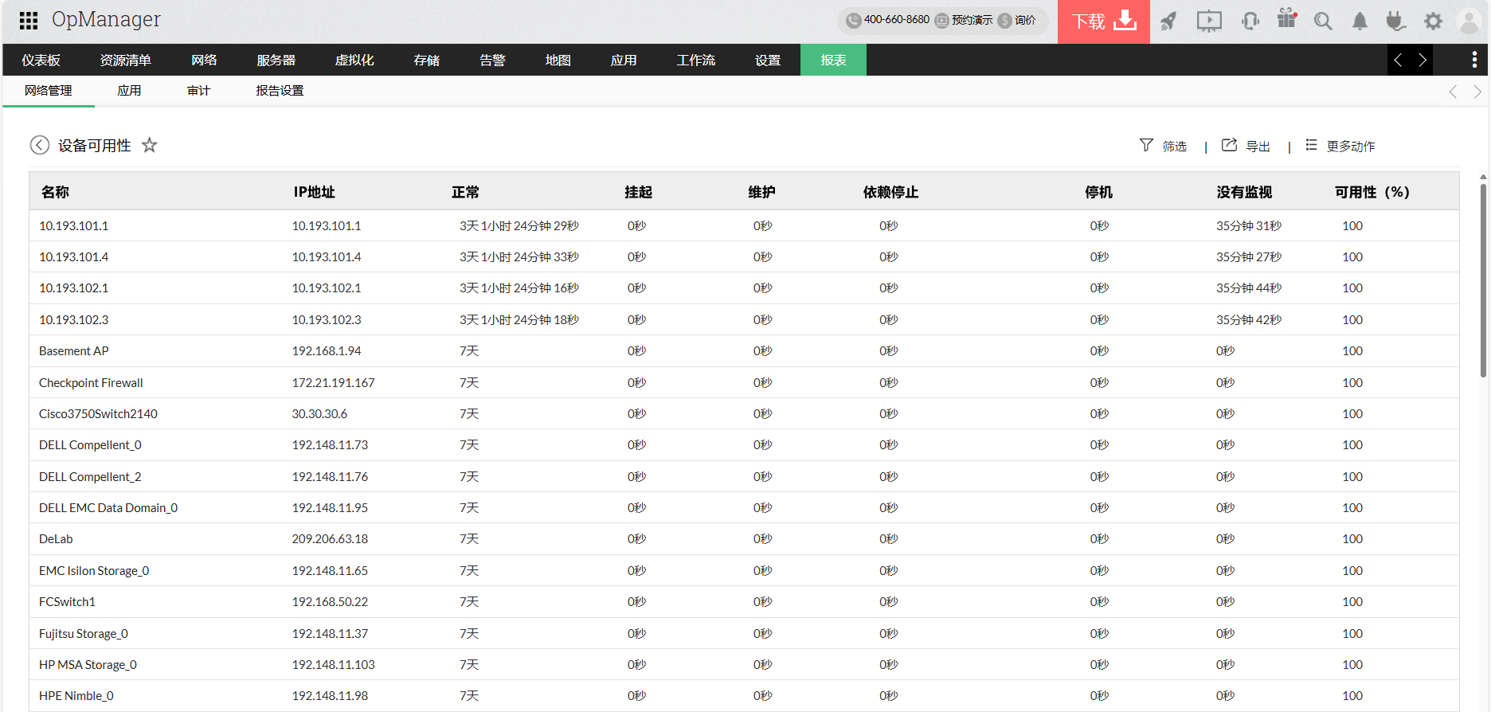Switch to the 网络管理 sub-tab

pos(49,91)
